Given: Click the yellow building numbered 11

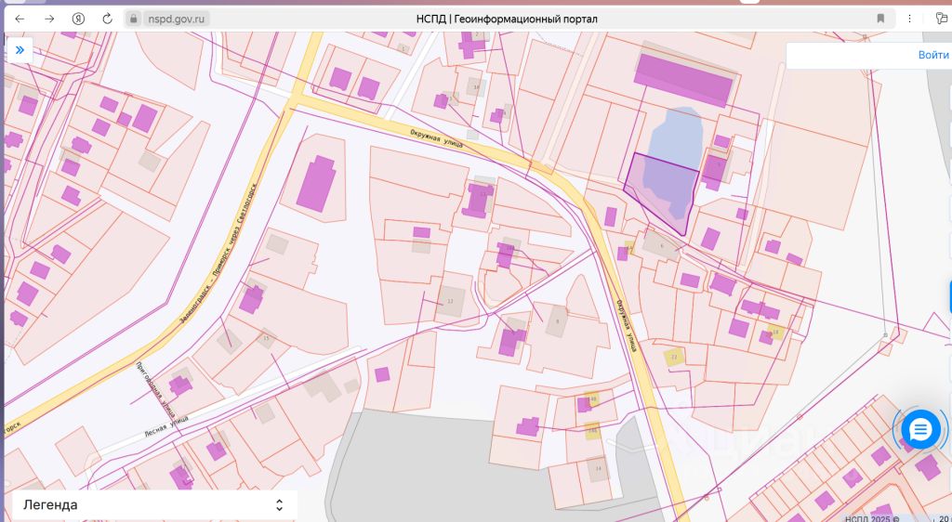Looking at the screenshot, I should tap(675, 355).
